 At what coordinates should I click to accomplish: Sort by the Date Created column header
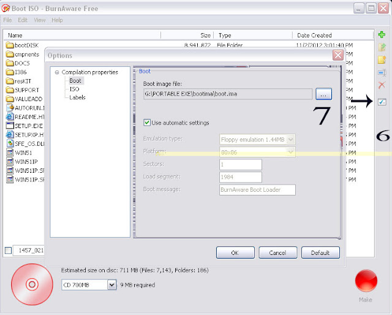333,36
